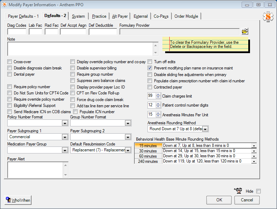The height and width of the screenshot is (209, 277).
Task: Toggle CPT on Rev Code Roll-up
Action: [x=72, y=93]
